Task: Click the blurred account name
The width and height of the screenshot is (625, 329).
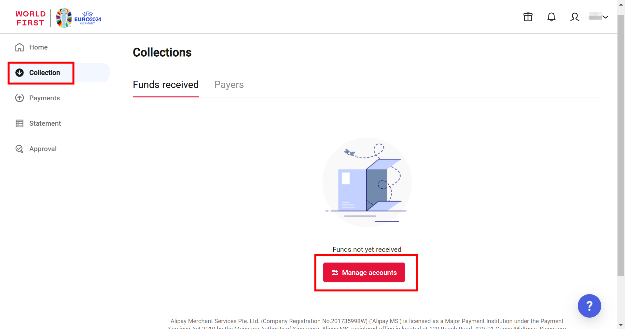Action: tap(595, 16)
